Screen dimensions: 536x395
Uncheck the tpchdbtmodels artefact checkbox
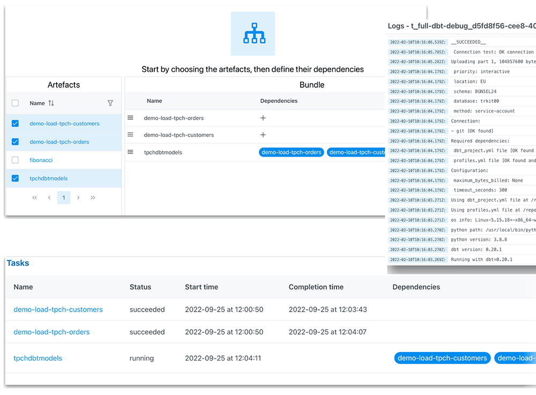coord(15,178)
